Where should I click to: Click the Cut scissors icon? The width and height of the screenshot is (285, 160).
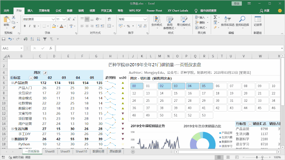(x=14, y=17)
